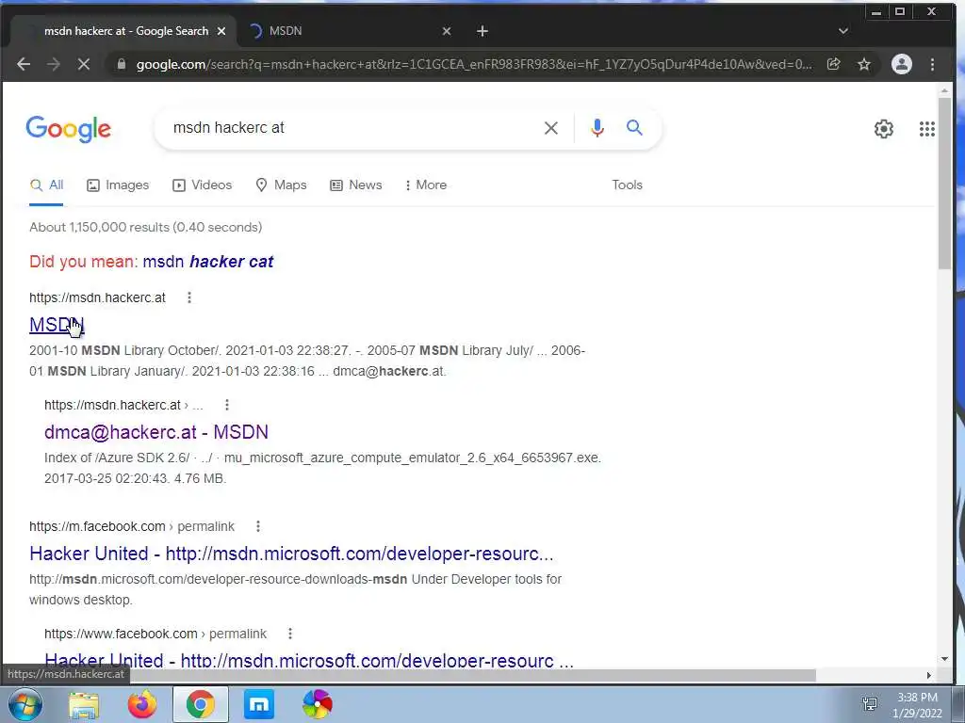The height and width of the screenshot is (723, 965).
Task: Close the Google Search tab
Action: (x=221, y=31)
